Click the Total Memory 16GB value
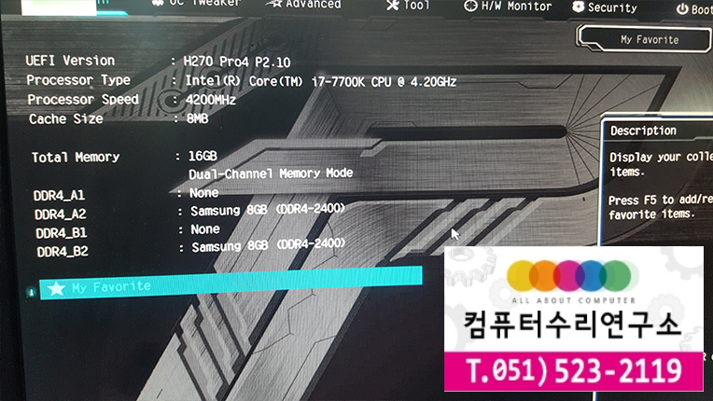The height and width of the screenshot is (401, 713). [203, 157]
